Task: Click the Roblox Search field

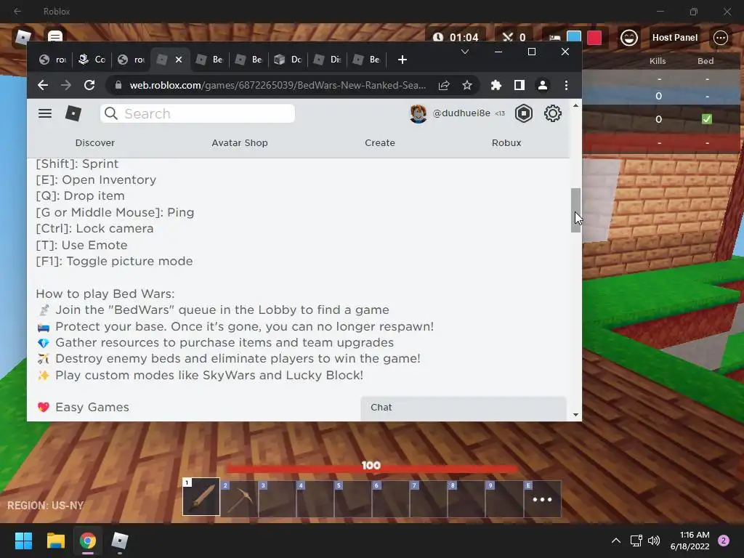Action: (198, 113)
